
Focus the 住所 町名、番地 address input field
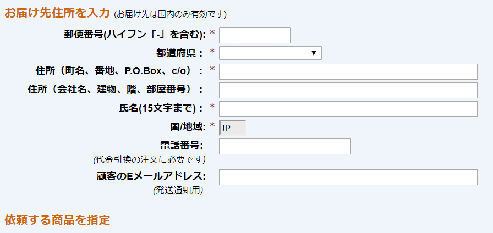tap(348, 71)
